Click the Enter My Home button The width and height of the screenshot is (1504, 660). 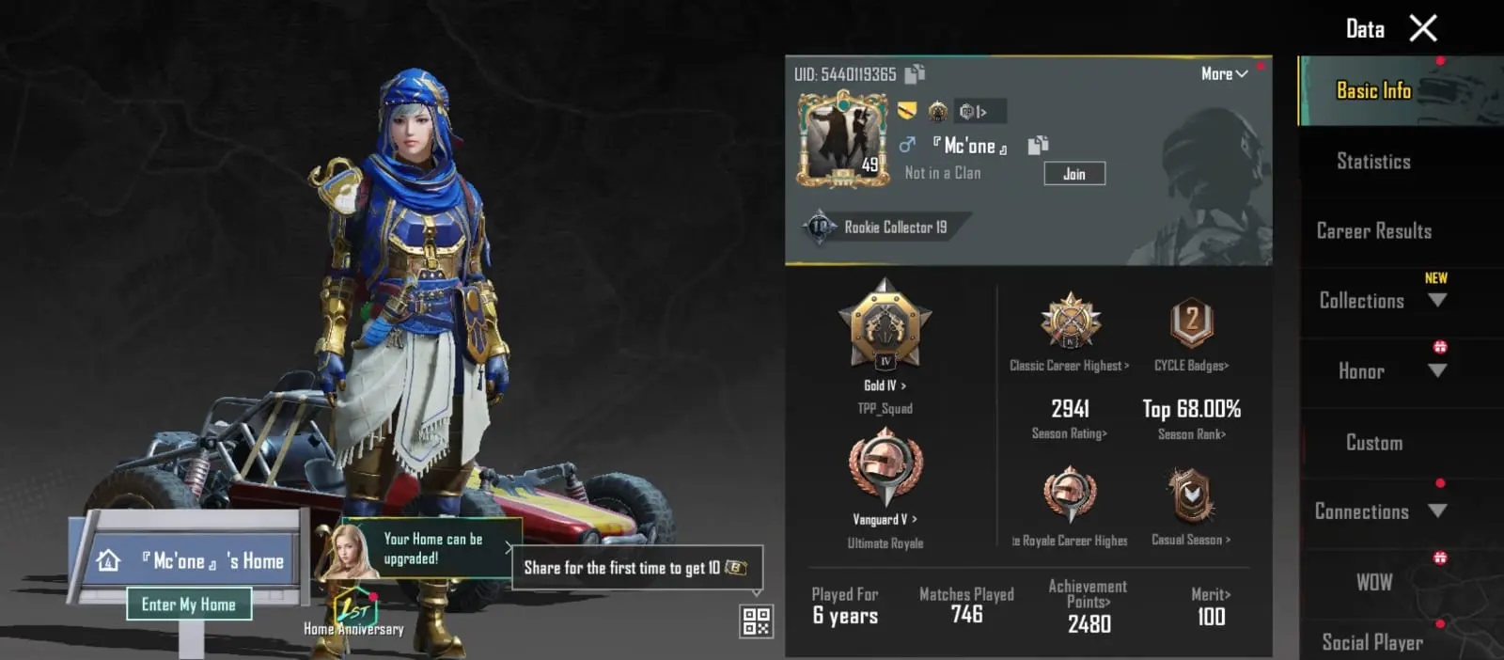189,605
